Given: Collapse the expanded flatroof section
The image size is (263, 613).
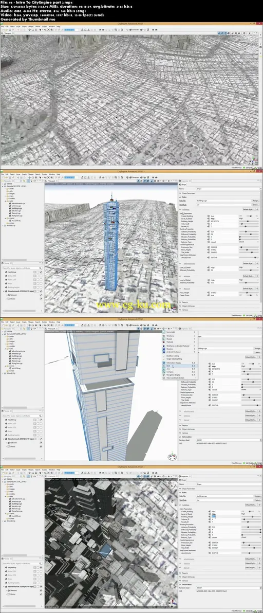Looking at the screenshot, I should coord(180,289).
